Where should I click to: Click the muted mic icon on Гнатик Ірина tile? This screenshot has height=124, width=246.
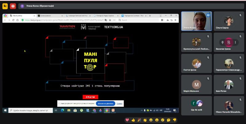208,57
